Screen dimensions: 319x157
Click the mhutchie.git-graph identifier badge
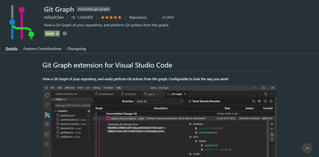pyautogui.click(x=94, y=9)
